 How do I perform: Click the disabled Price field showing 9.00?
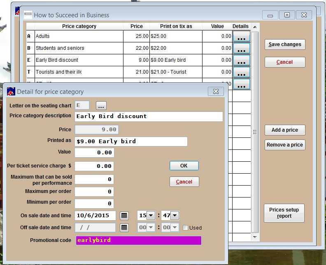(97, 130)
